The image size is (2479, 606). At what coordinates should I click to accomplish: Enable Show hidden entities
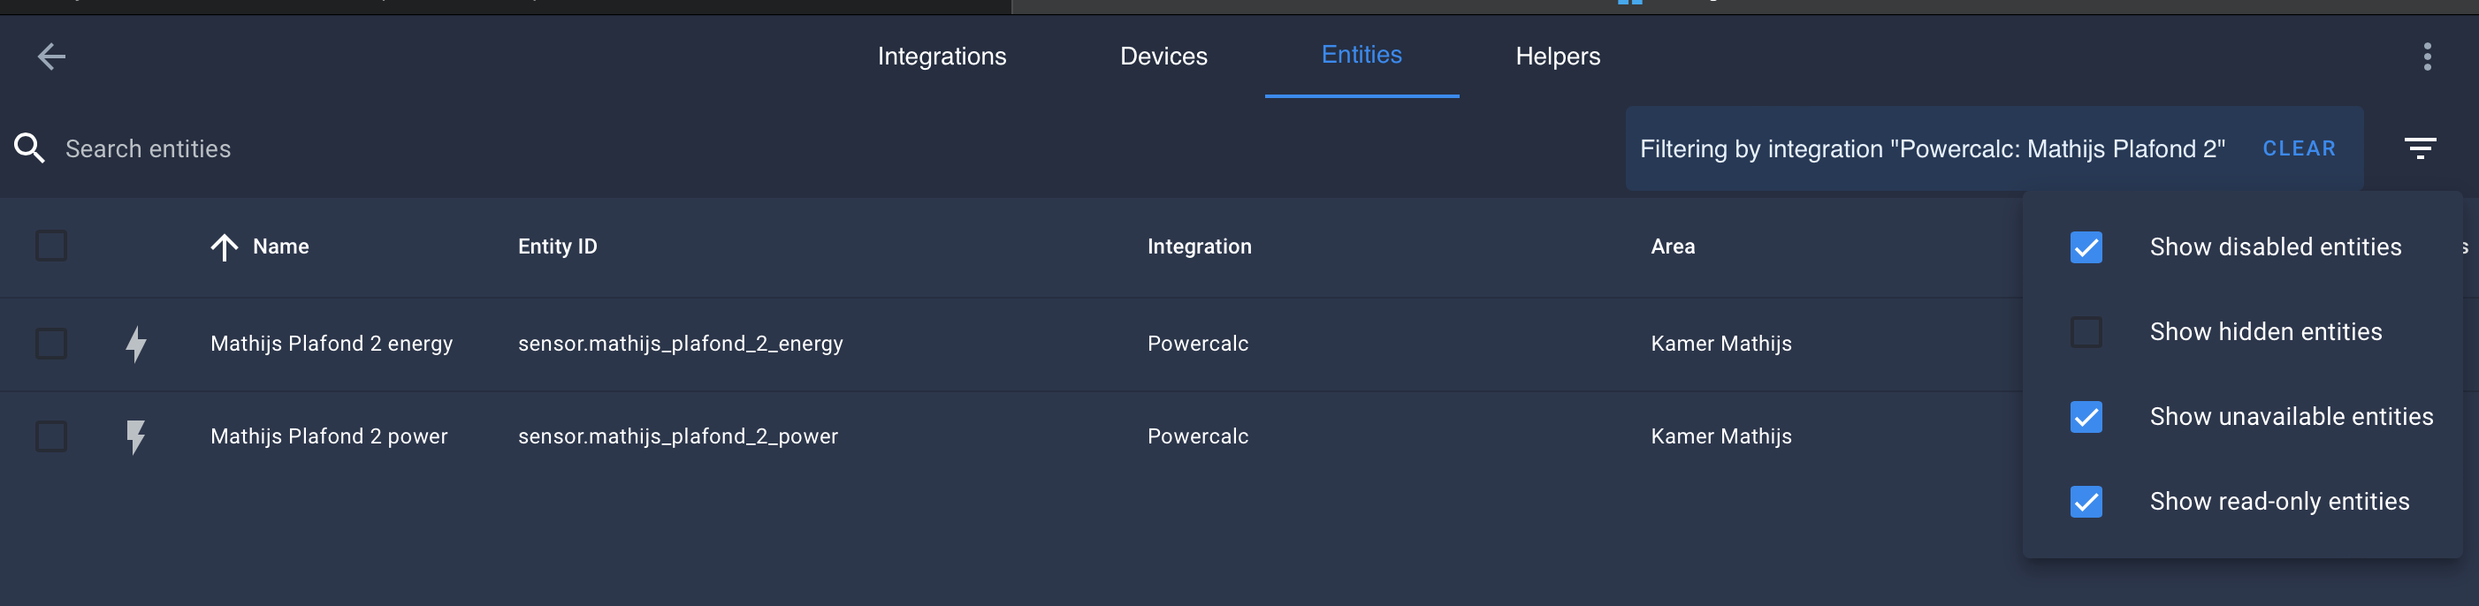[2086, 332]
